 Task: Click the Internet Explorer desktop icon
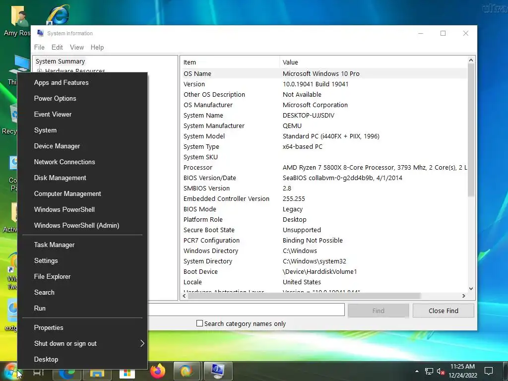[59, 15]
